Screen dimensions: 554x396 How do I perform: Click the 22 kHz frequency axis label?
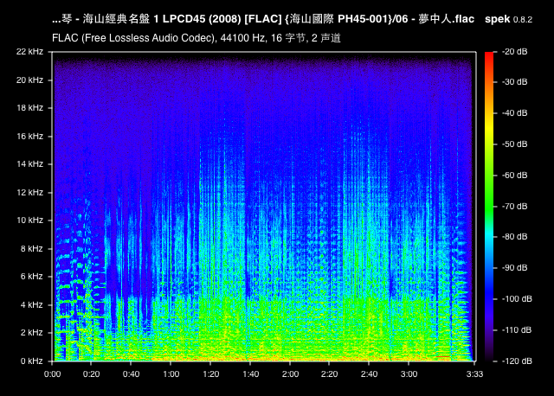pyautogui.click(x=29, y=52)
